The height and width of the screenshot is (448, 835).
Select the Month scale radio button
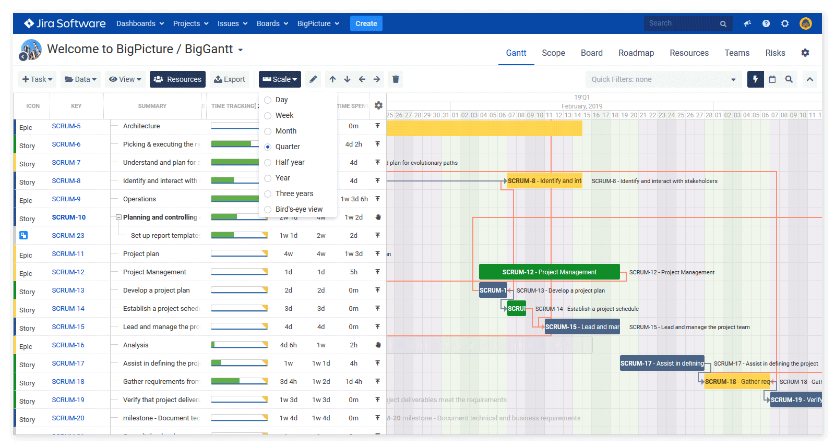(268, 131)
